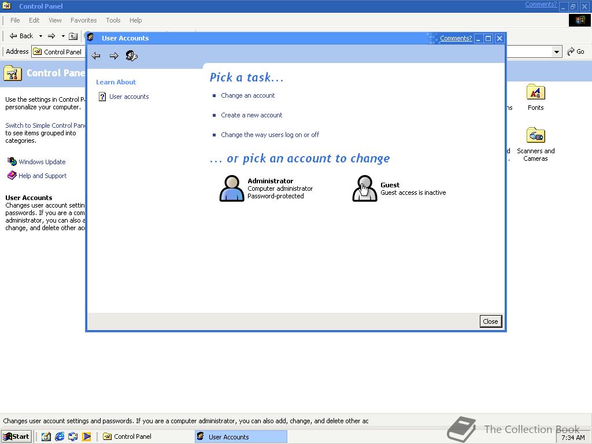The width and height of the screenshot is (592, 444).
Task: Click the Start button
Action: click(x=16, y=436)
